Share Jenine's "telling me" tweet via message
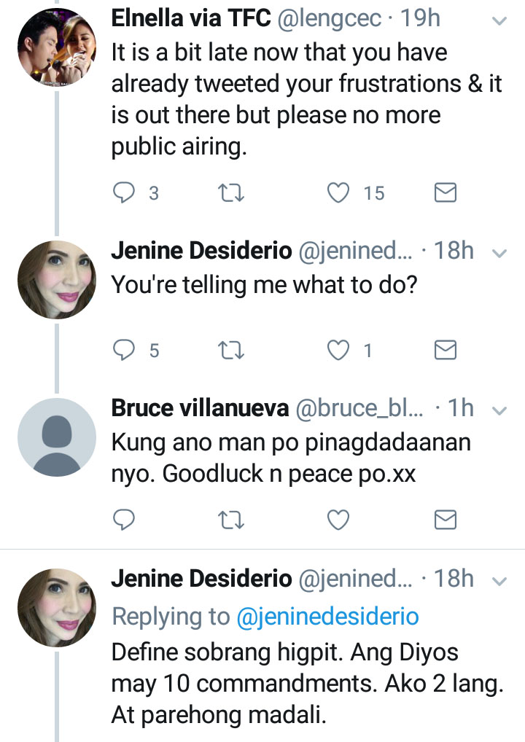525x742 pixels. pos(445,351)
